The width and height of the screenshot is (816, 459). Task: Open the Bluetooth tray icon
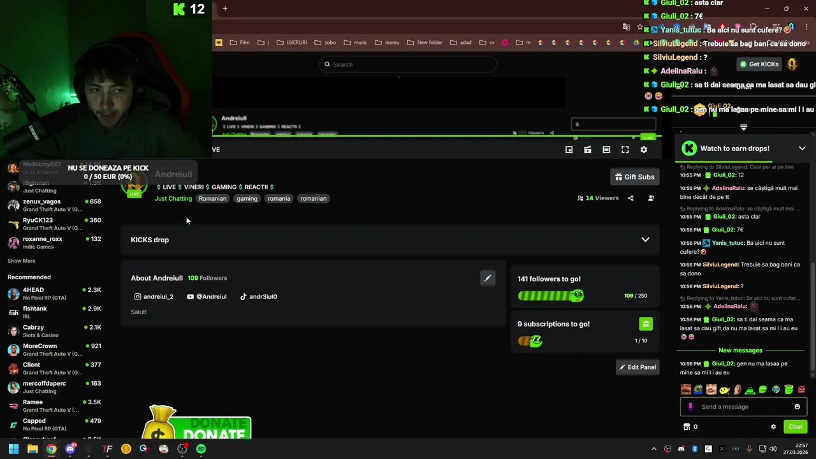point(695,449)
